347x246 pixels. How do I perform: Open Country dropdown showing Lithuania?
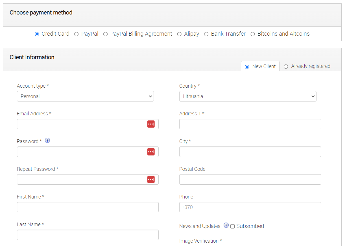click(248, 96)
